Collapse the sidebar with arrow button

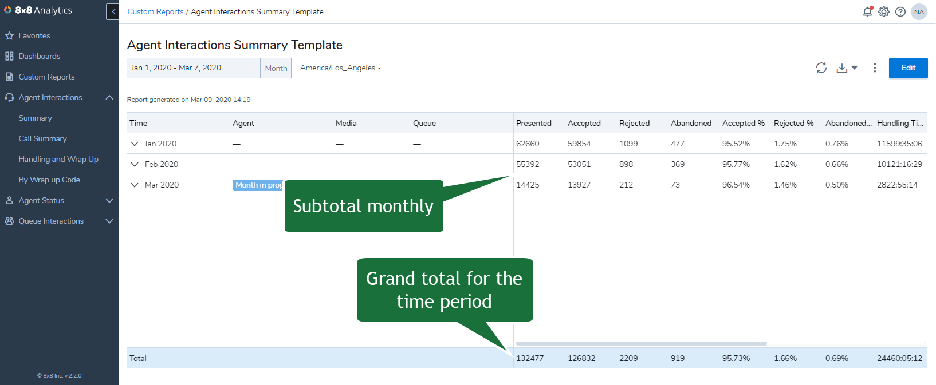(113, 11)
